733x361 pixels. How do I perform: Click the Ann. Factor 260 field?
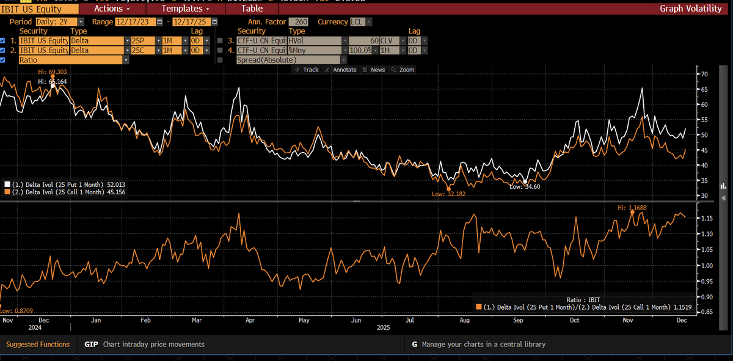click(298, 22)
